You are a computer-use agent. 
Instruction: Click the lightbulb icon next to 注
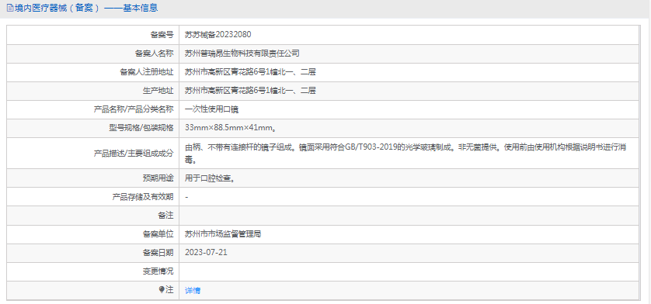tap(162, 290)
